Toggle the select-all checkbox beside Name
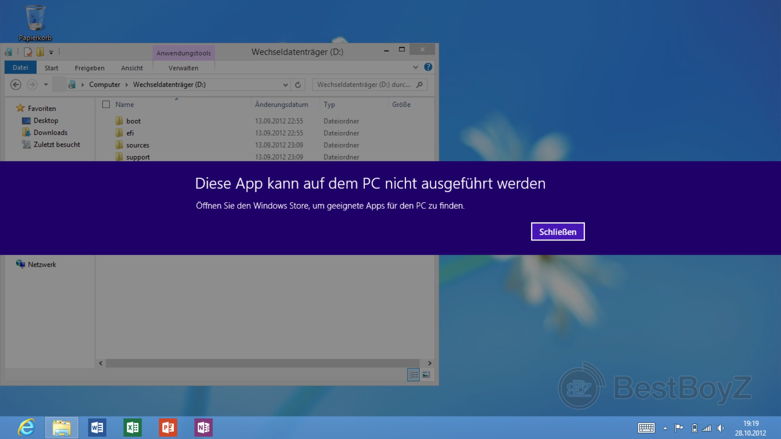781x439 pixels. (x=106, y=105)
